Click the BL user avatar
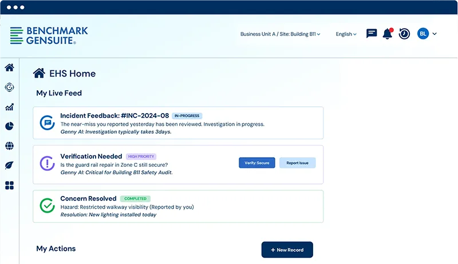Image resolution: width=458 pixels, height=264 pixels. [423, 34]
